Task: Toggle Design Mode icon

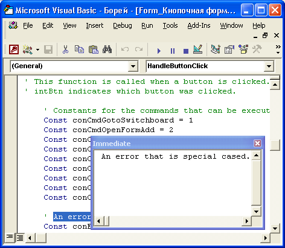Action: 198,49
